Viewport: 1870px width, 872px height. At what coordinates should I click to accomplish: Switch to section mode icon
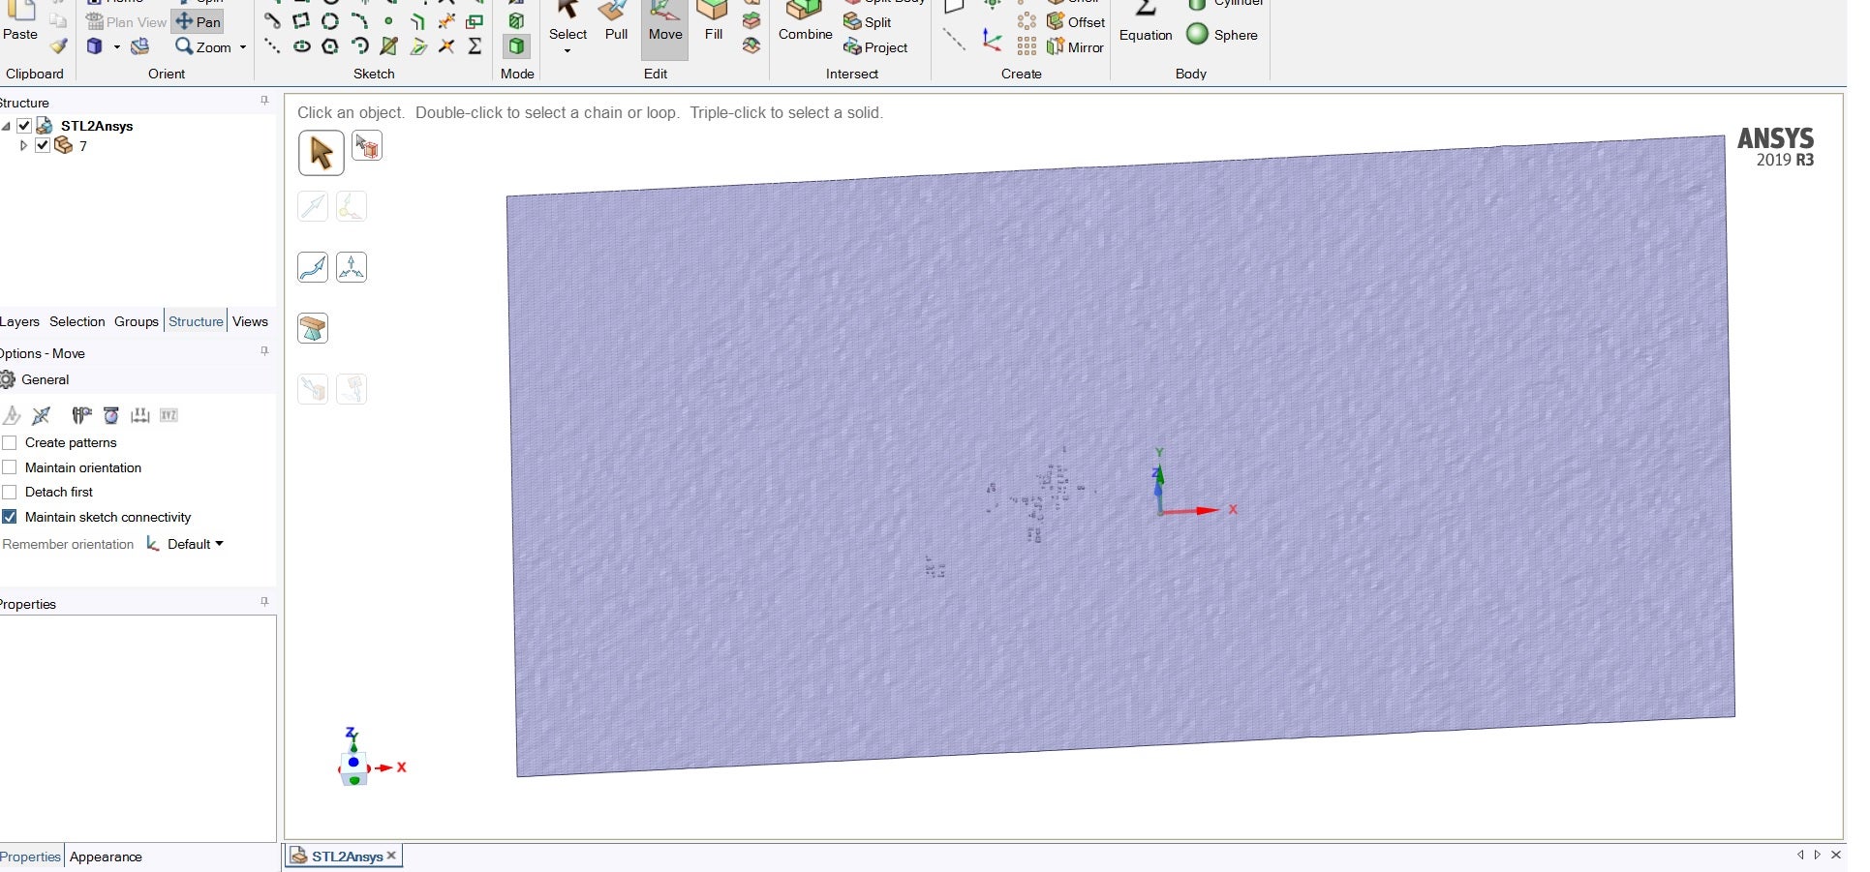click(x=517, y=21)
